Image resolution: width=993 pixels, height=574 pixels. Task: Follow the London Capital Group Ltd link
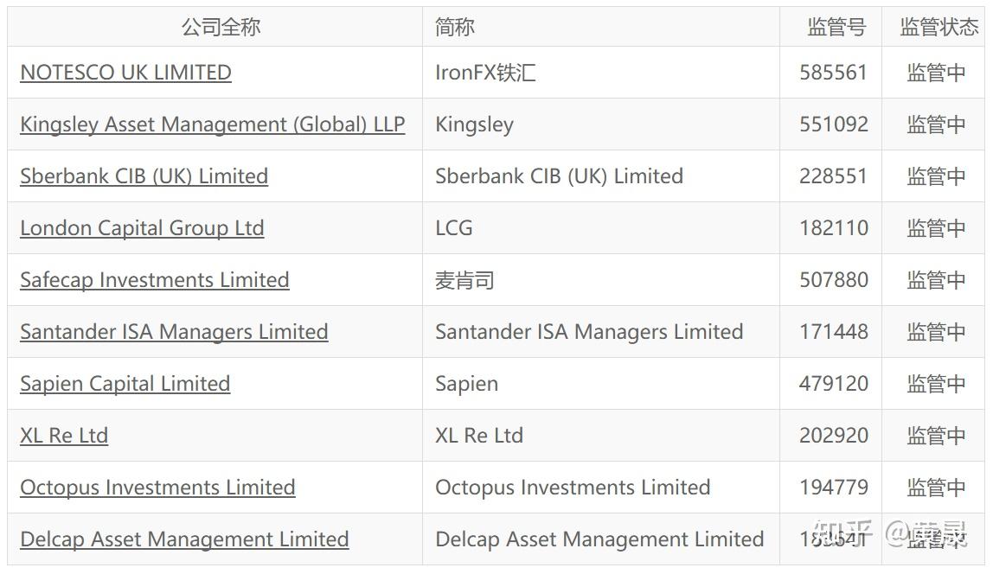click(x=142, y=228)
